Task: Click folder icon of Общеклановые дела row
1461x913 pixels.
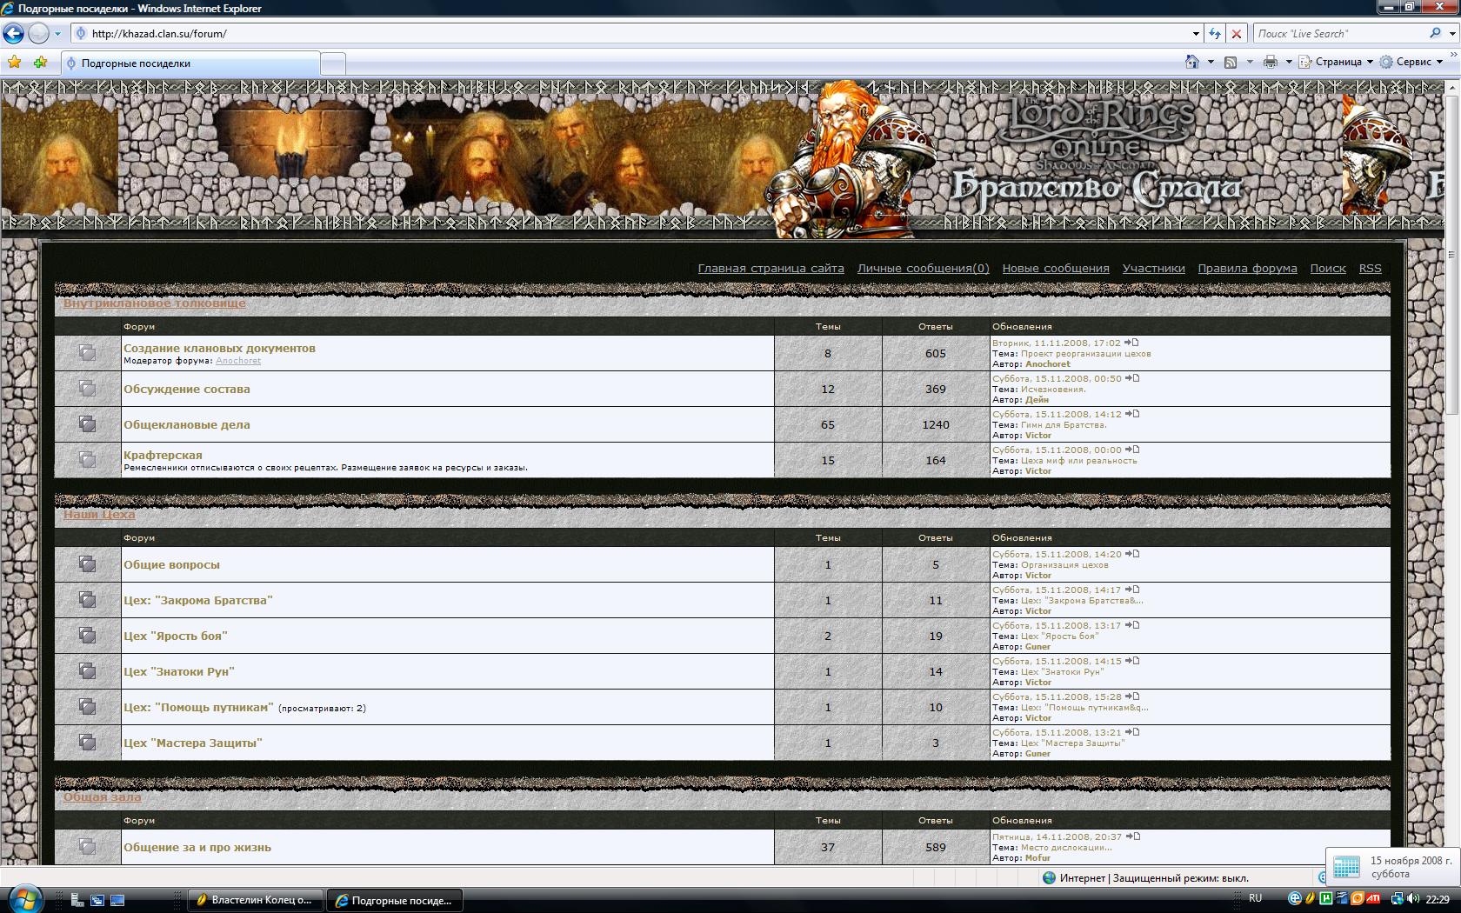Action: click(x=87, y=424)
